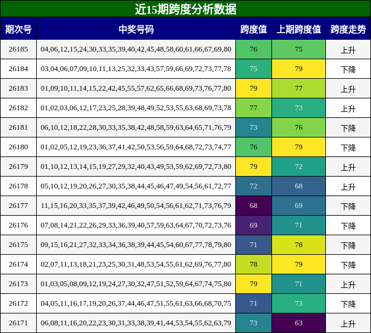
Task: Click winning numbers of period 26181
Action: (x=136, y=127)
